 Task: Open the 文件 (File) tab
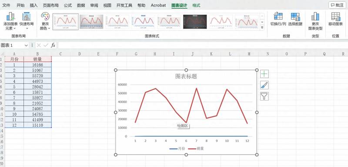7,5
